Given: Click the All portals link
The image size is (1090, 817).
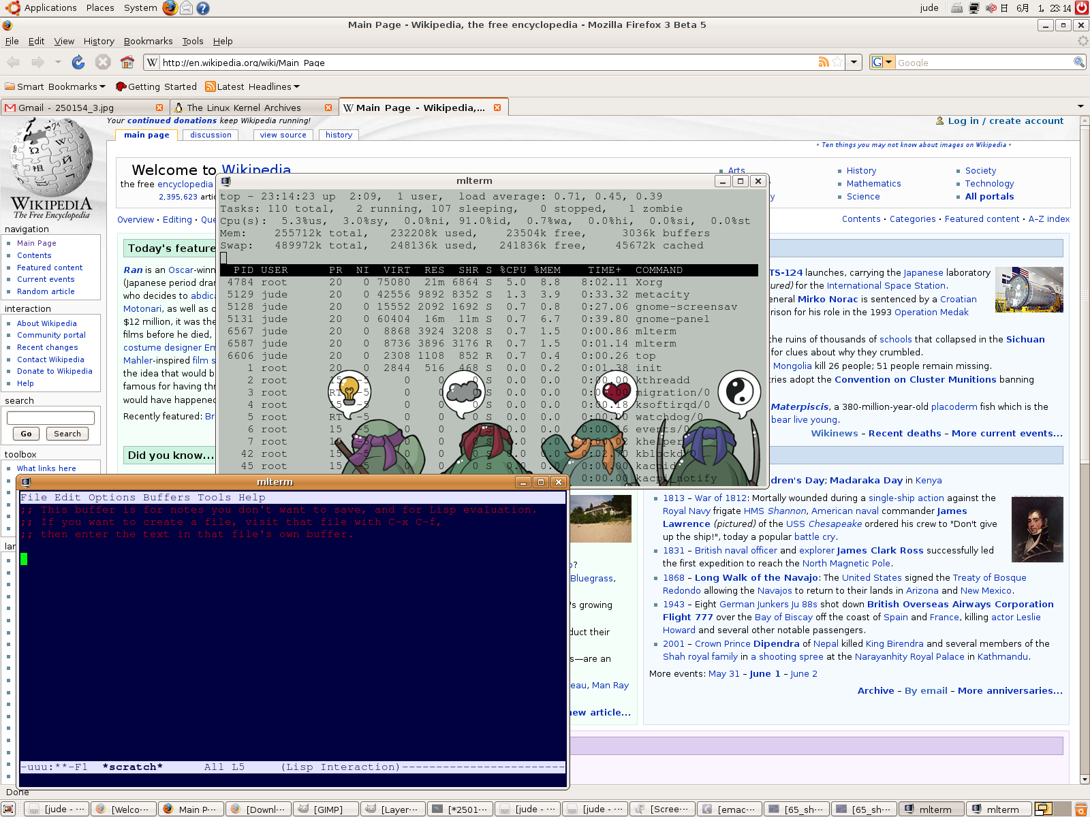Looking at the screenshot, I should 989,197.
